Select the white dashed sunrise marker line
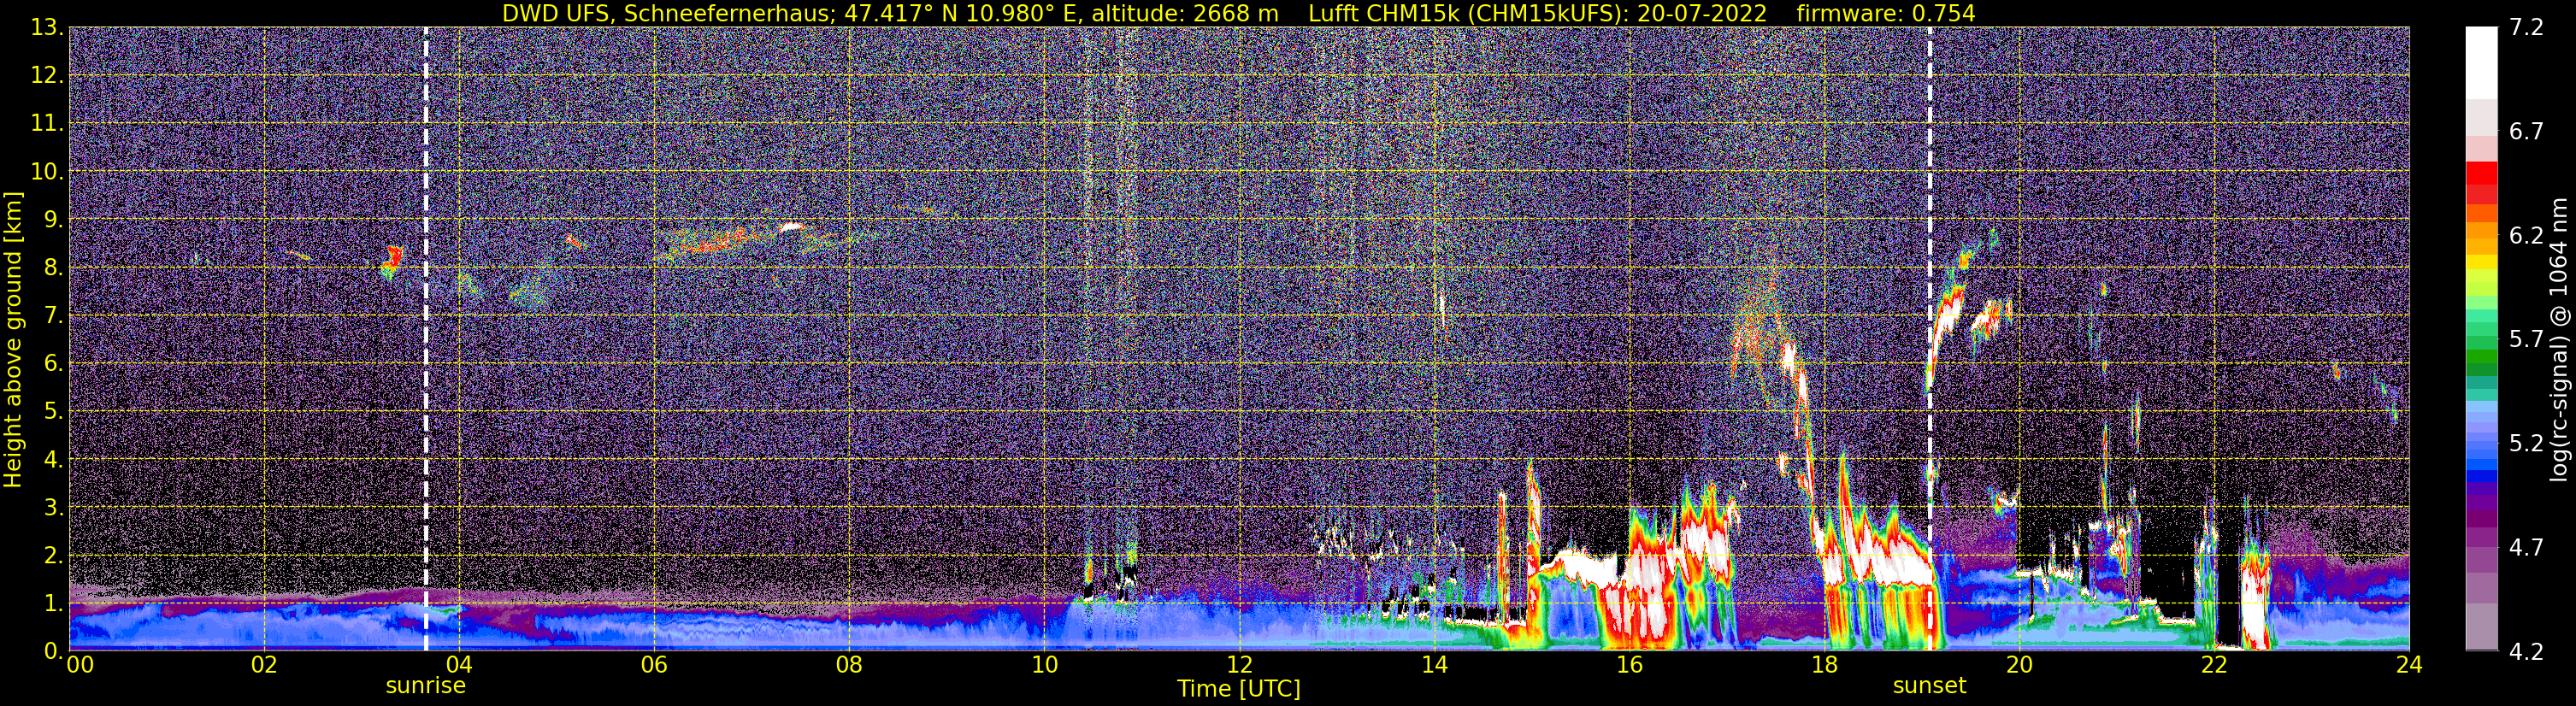2576x706 pixels. [x=426, y=339]
